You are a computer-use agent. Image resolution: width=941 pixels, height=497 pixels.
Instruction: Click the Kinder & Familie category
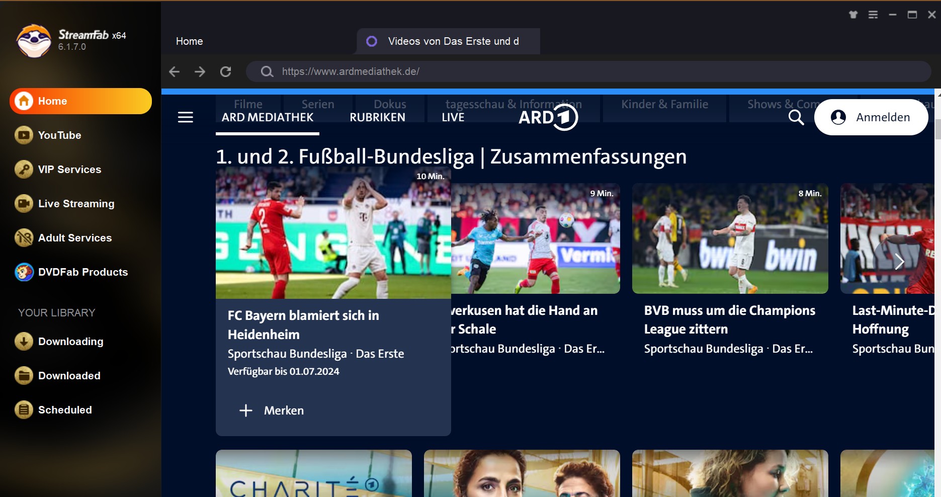coord(664,104)
